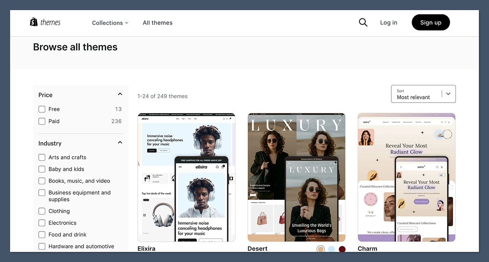The height and width of the screenshot is (262, 489).
Task: Click the Sign up button
Action: (431, 22)
